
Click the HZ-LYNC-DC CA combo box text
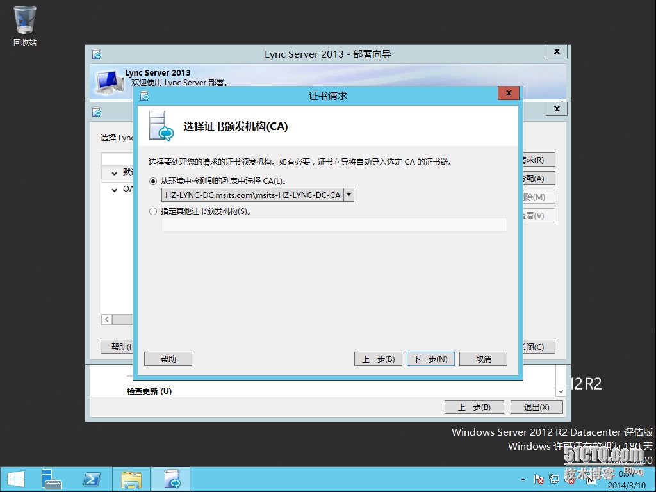tap(252, 195)
